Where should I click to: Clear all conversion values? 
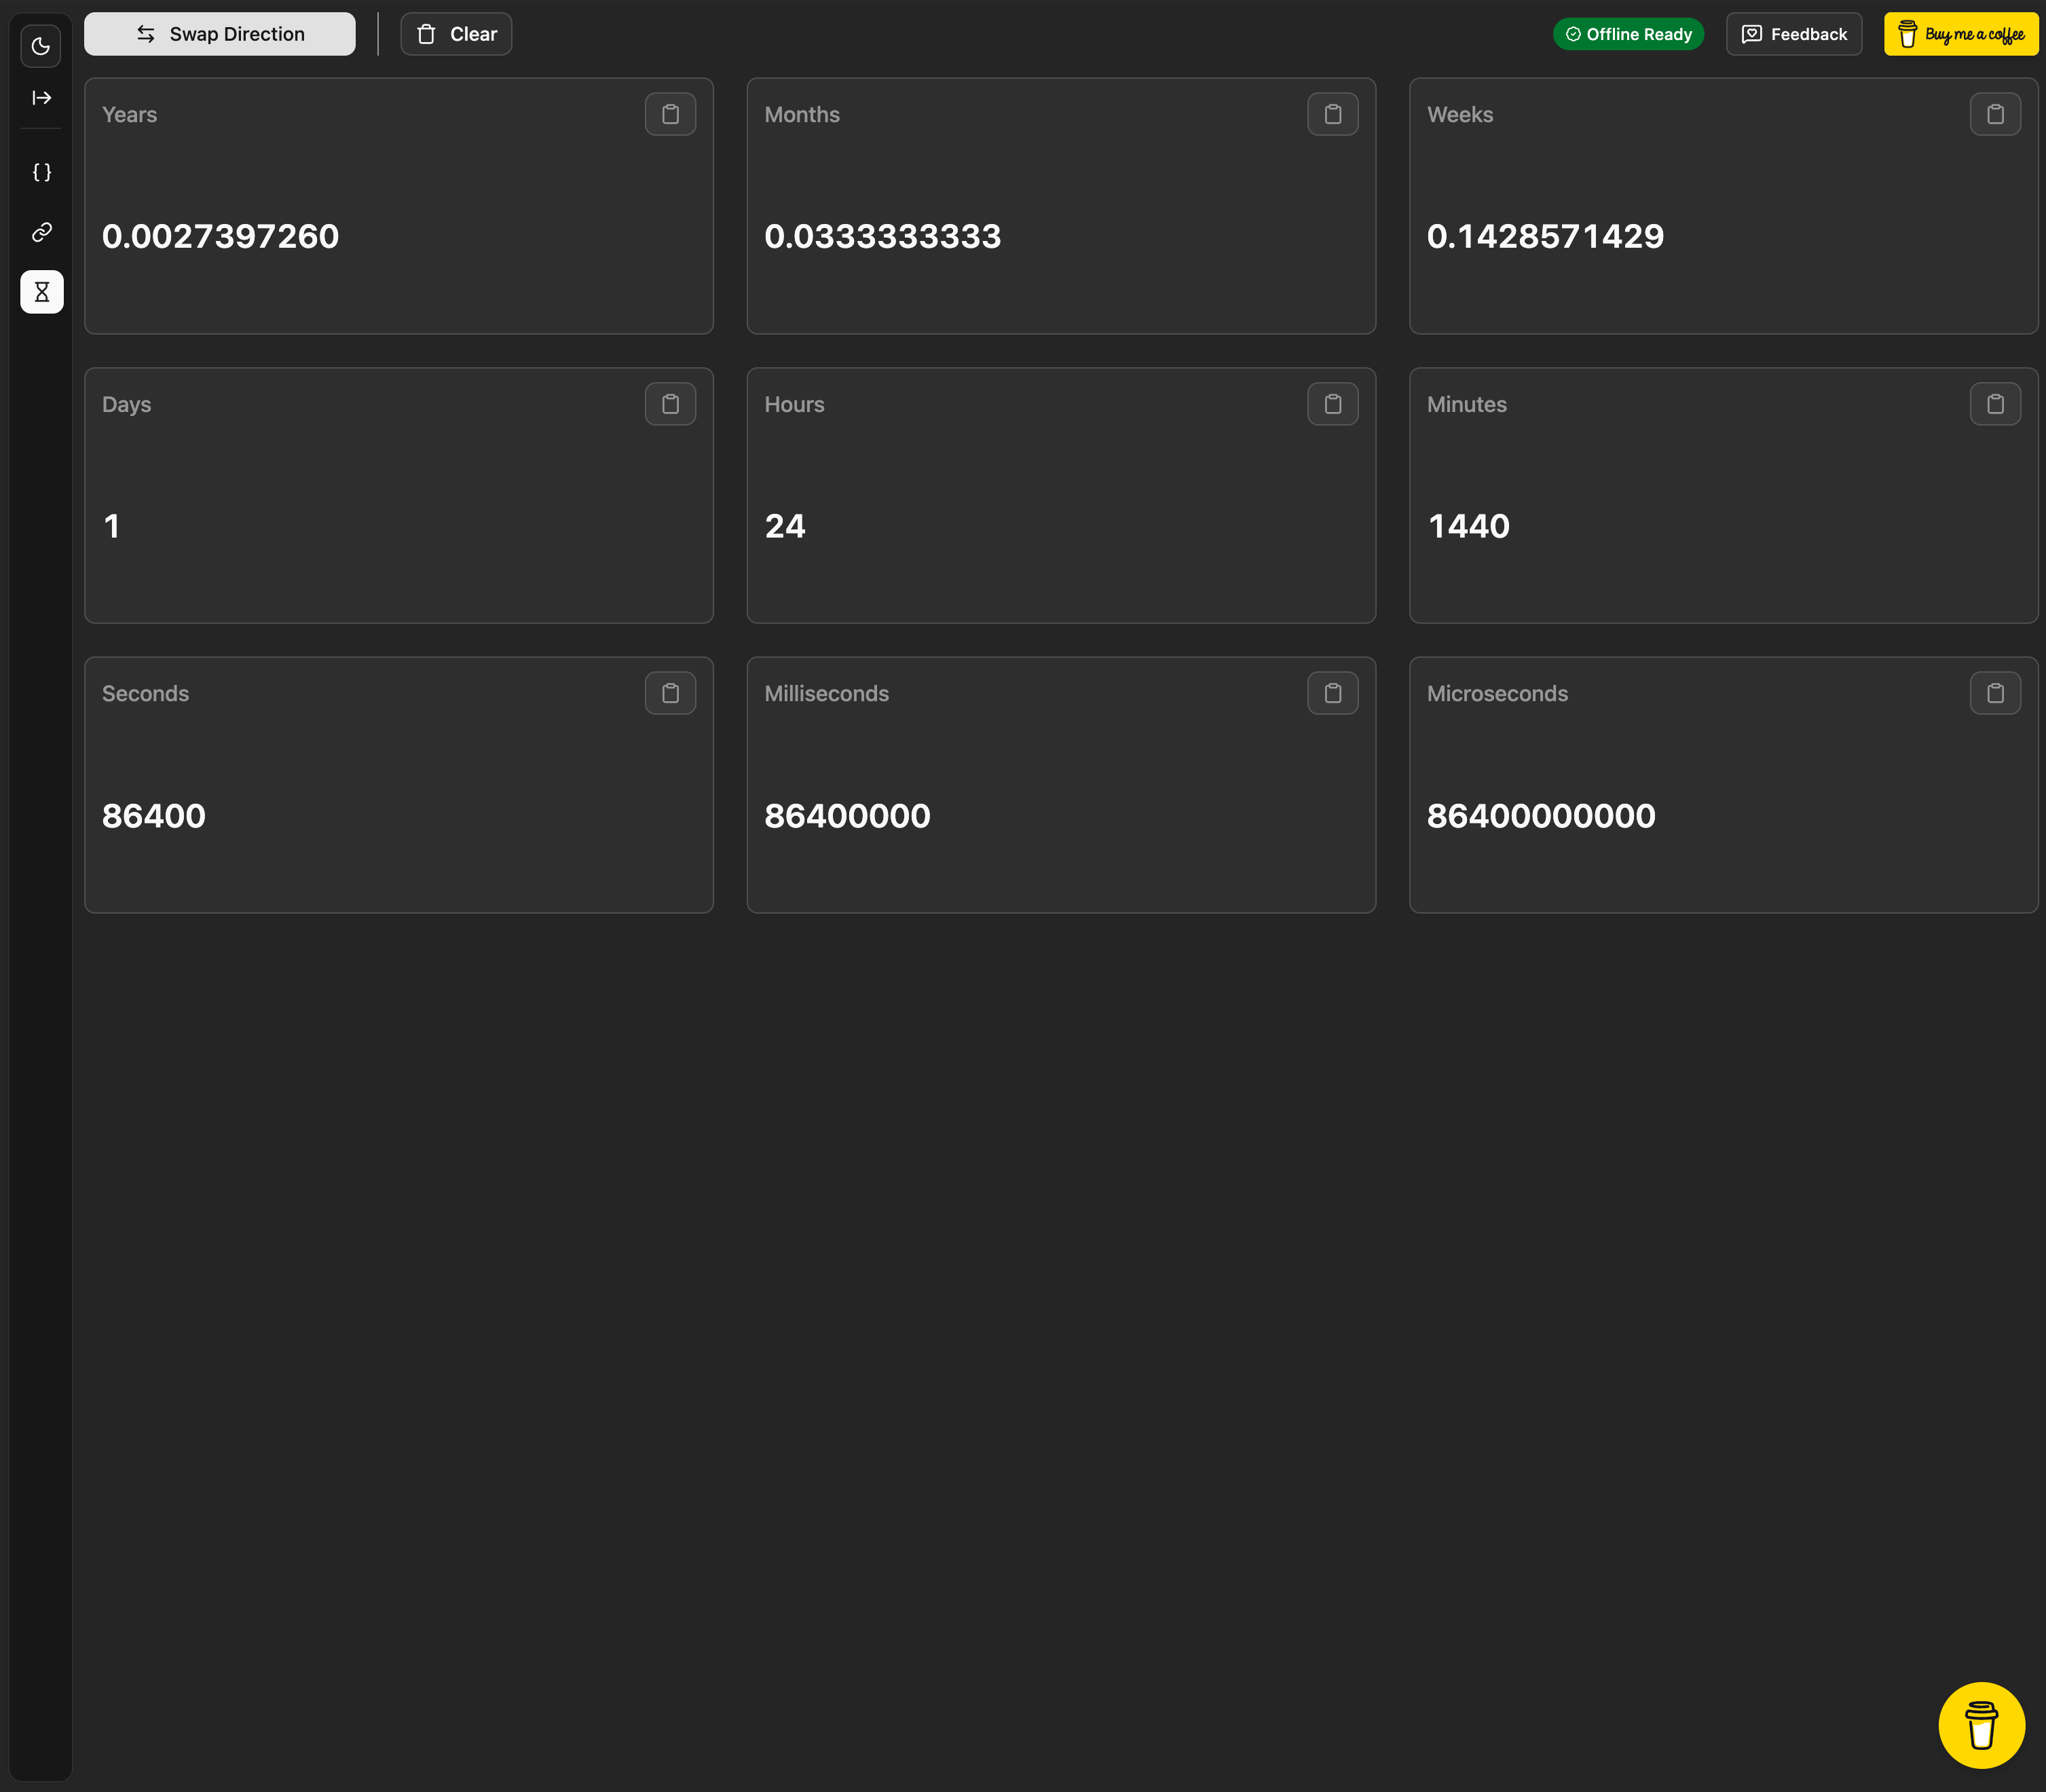click(455, 33)
